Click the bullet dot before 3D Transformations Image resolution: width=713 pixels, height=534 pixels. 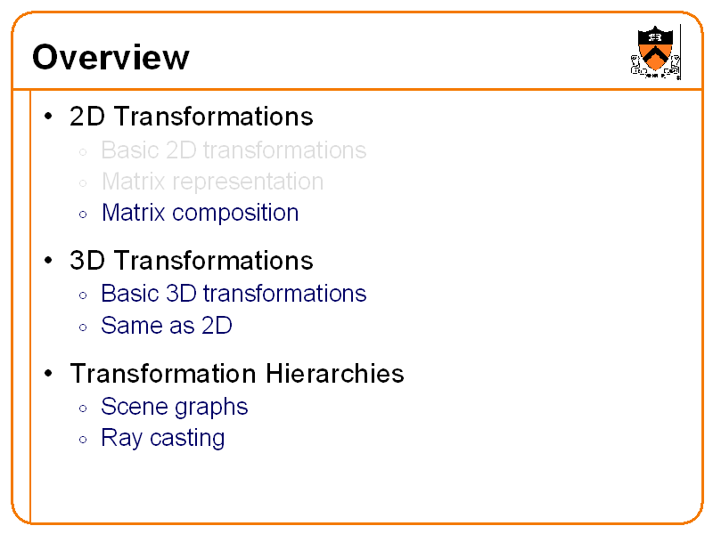[49, 262]
